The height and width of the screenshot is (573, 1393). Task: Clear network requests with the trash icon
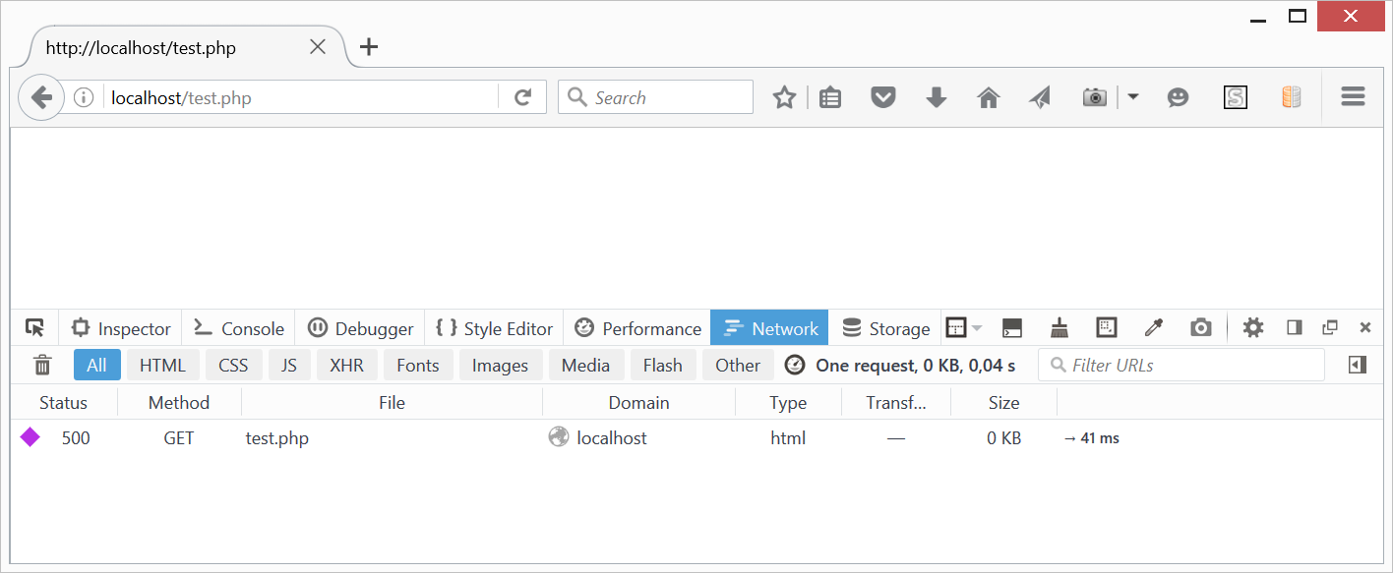(x=42, y=366)
